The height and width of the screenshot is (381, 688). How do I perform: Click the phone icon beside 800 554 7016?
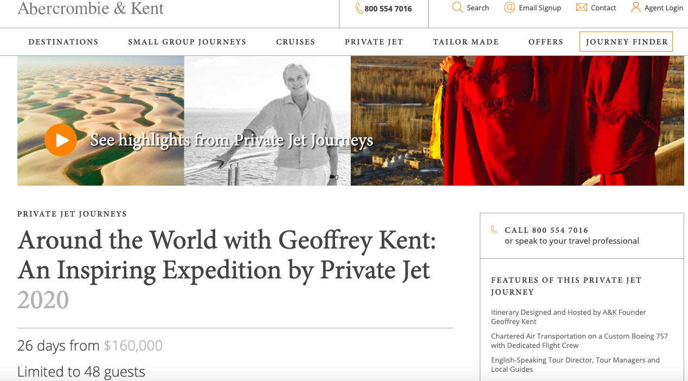(x=359, y=8)
